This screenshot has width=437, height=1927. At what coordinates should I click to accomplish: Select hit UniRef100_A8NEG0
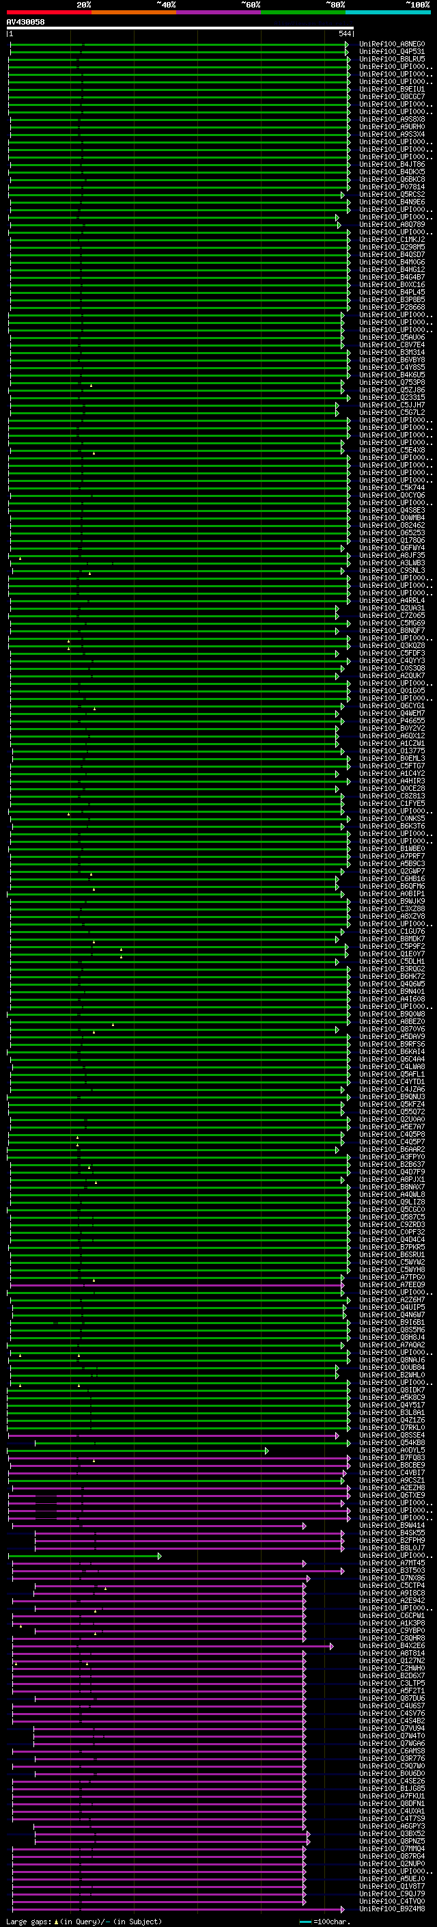392,44
